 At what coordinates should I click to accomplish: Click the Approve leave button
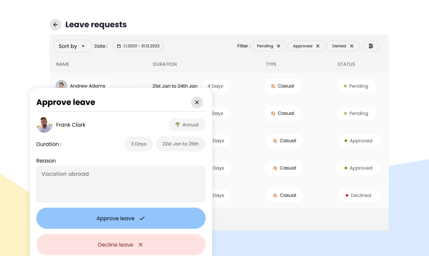click(x=121, y=218)
